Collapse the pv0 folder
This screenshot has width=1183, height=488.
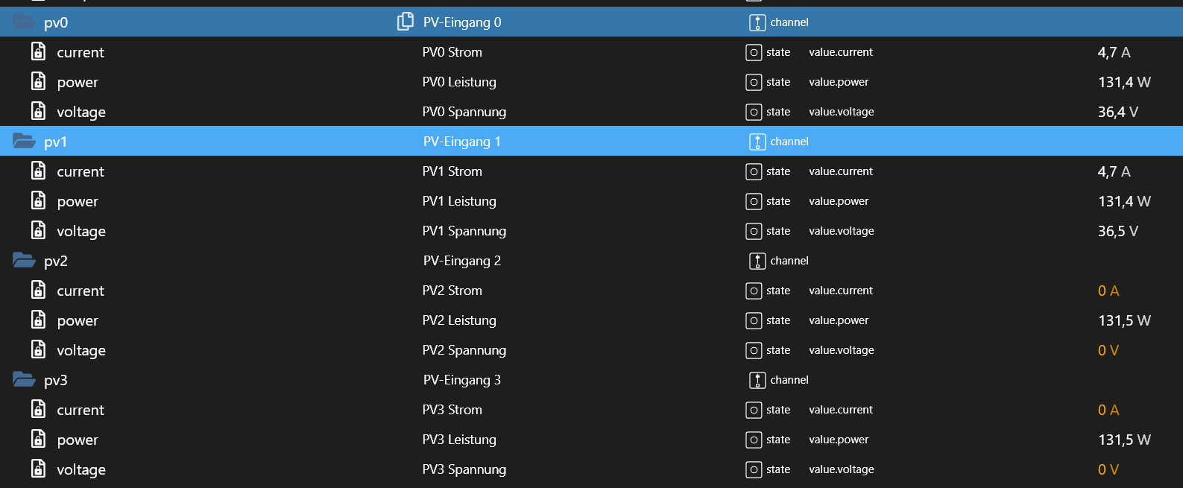click(x=24, y=22)
